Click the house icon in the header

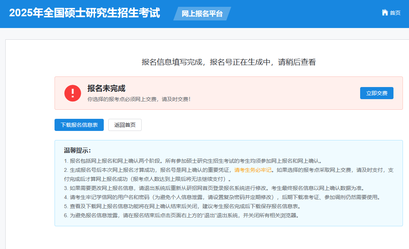point(384,12)
